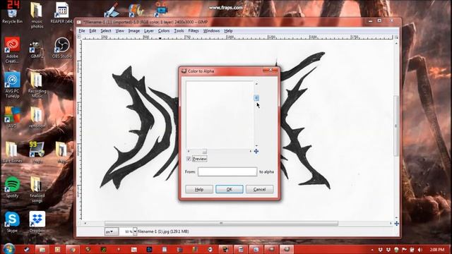Click the GIMP canvas navigation icon at bottom right
Image resolution: width=452 pixels, height=254 pixels.
pos(397,224)
